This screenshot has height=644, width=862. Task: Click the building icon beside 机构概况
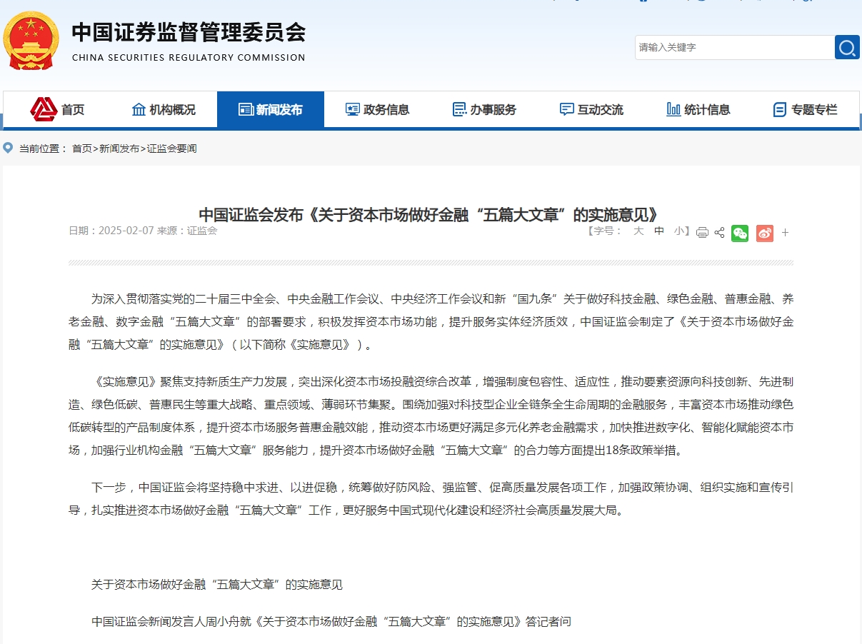[139, 109]
